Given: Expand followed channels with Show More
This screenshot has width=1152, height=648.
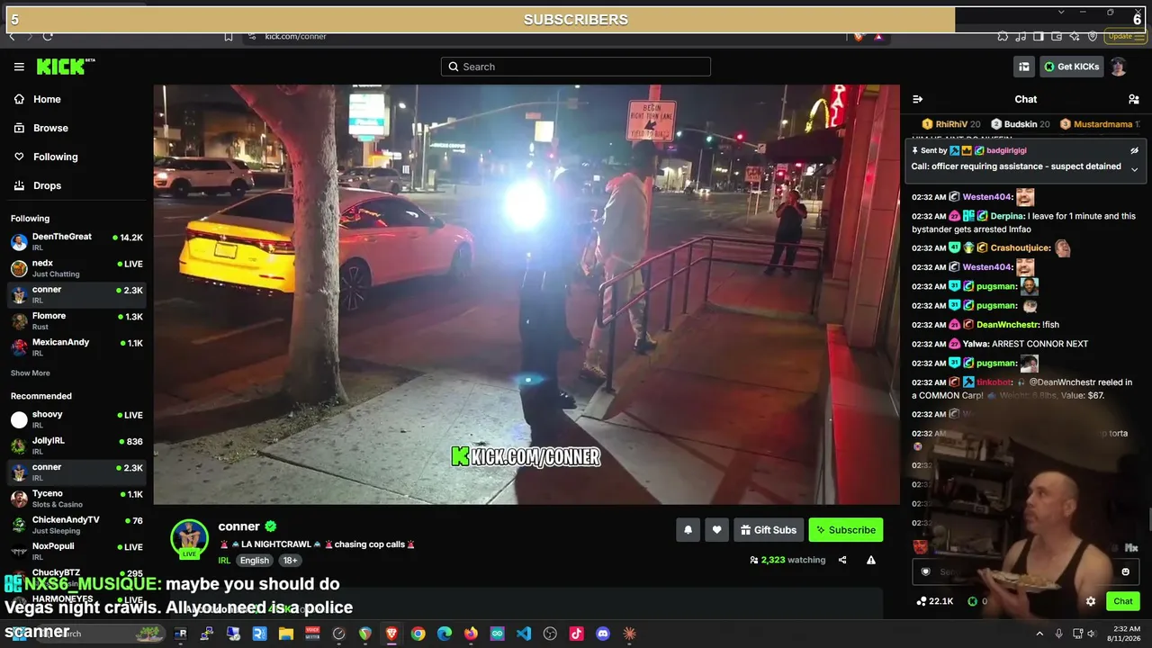Looking at the screenshot, I should pos(31,373).
